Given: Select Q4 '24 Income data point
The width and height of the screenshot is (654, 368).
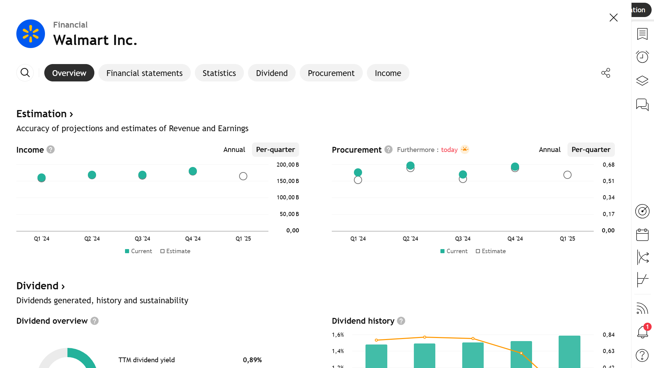Looking at the screenshot, I should (193, 171).
